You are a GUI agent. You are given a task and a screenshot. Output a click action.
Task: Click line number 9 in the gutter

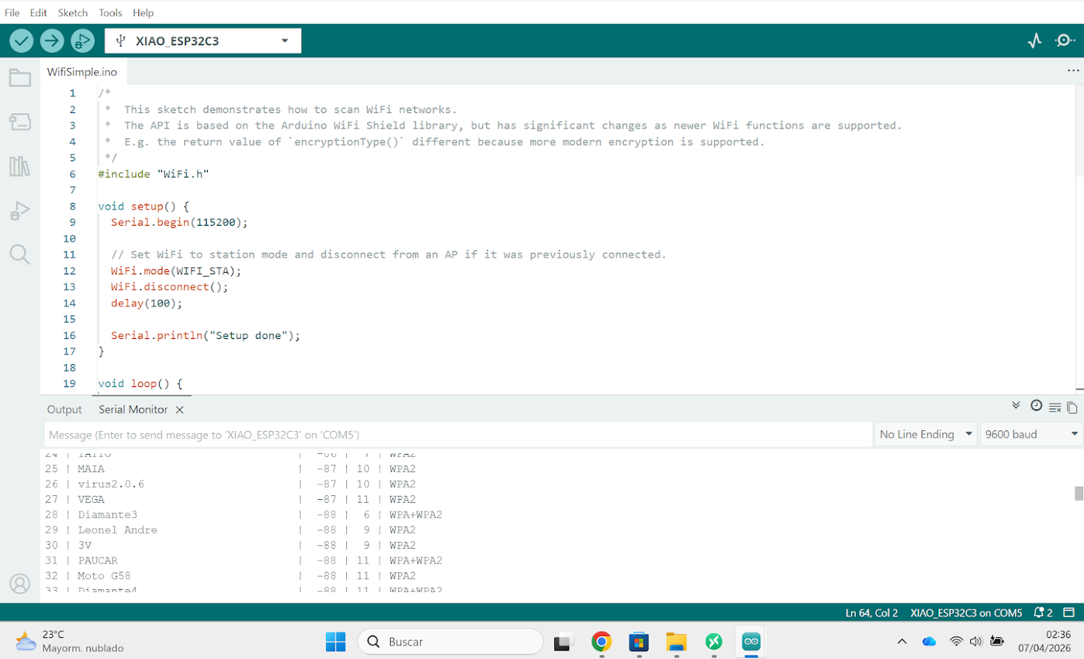click(72, 222)
